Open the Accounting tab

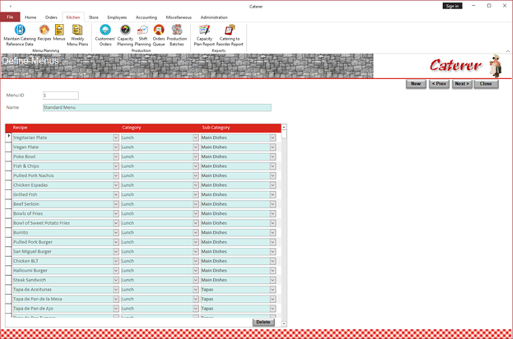146,17
